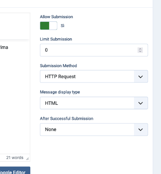
Task: Open the Submission Method dropdown showing HTTP Request
Action: (94, 76)
